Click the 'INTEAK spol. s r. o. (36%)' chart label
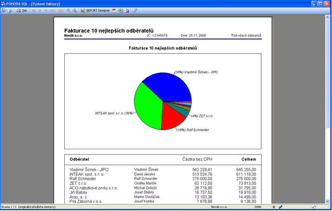Image resolution: width=332 pixels, height=211 pixels. 114,113
